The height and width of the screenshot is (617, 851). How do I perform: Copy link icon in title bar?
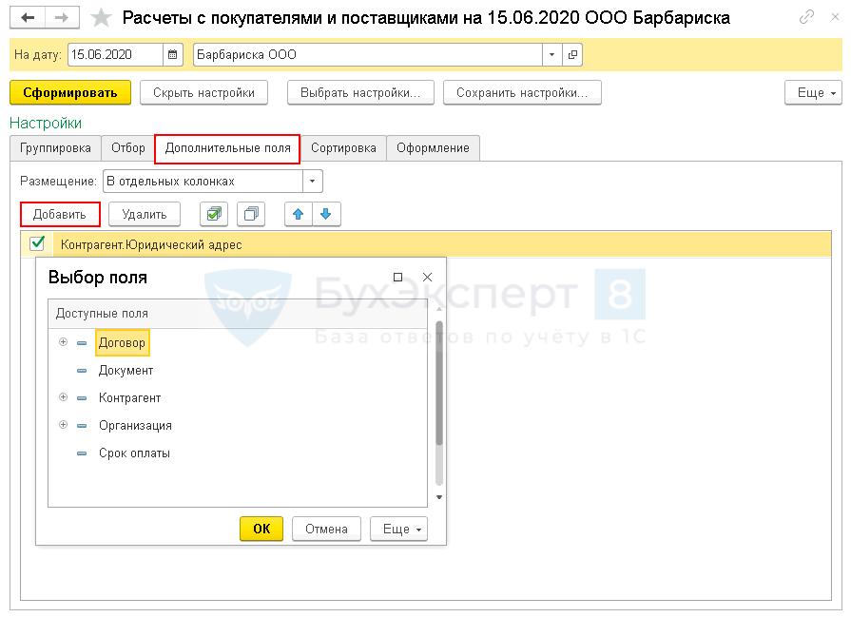click(x=806, y=17)
